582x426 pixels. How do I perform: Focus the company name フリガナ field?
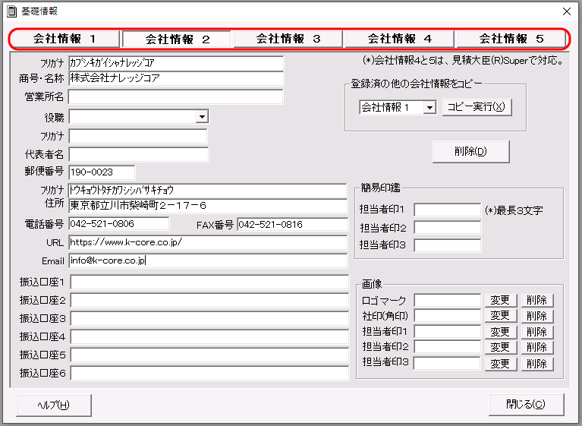pyautogui.click(x=176, y=63)
